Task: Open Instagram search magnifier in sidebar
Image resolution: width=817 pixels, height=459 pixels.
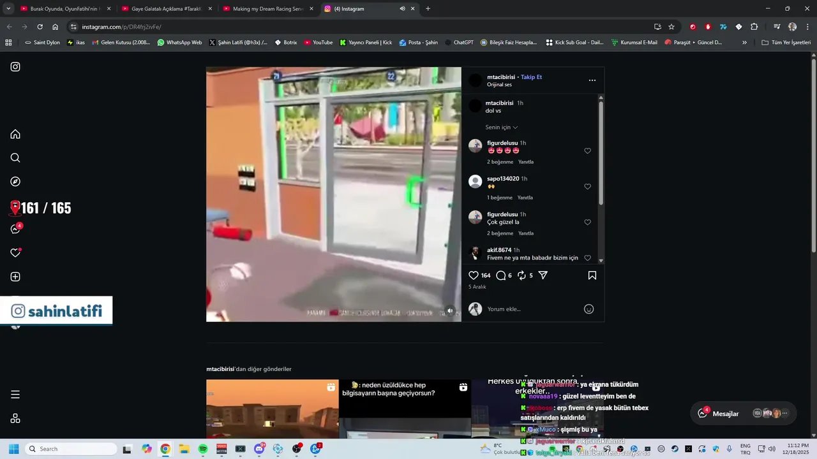Action: pos(15,158)
